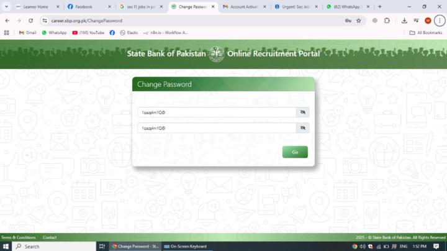Switch to the Account Activation Gmail tab

(244, 7)
